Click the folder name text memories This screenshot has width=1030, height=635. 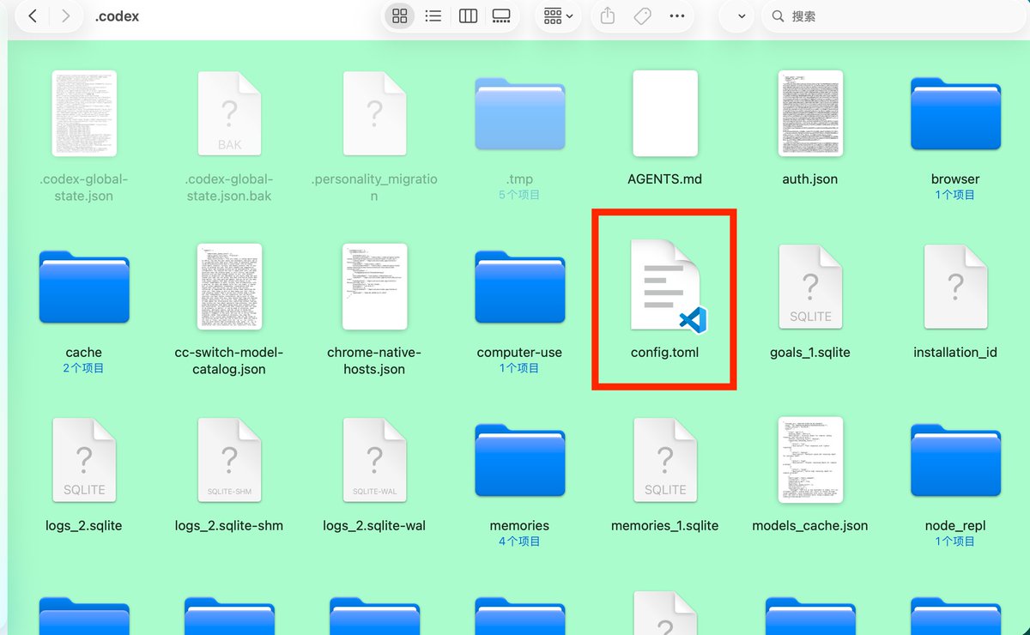pyautogui.click(x=519, y=525)
